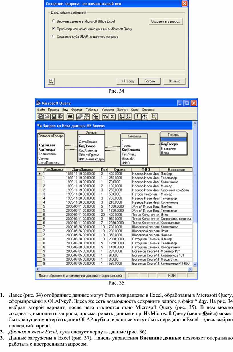This screenshot has width=233, height=352.
Task: Click the 'Монитор 15"' cell
Action: click(176, 251)
